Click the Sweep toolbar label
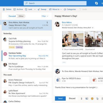Screen dimensions: 103x103 (44, 9)
